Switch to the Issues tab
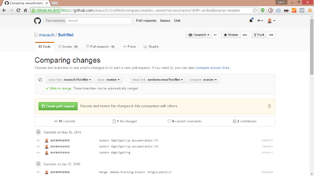Image resolution: width=314 pixels, height=176 pixels. (68, 47)
